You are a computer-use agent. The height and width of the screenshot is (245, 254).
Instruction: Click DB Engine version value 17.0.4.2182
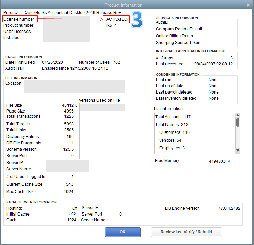click(x=229, y=208)
